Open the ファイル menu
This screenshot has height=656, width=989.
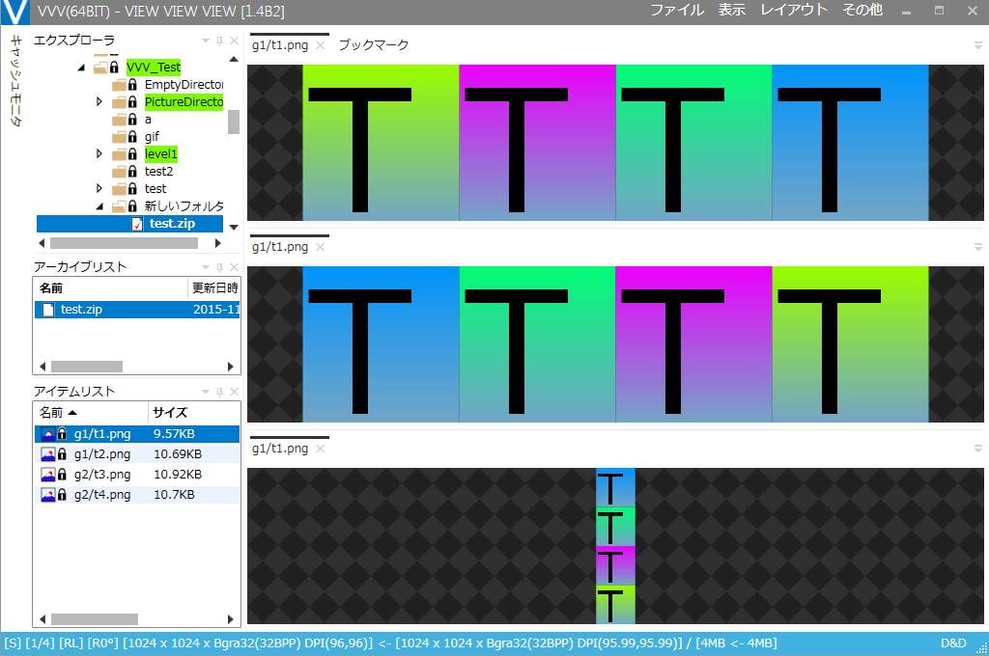click(676, 11)
